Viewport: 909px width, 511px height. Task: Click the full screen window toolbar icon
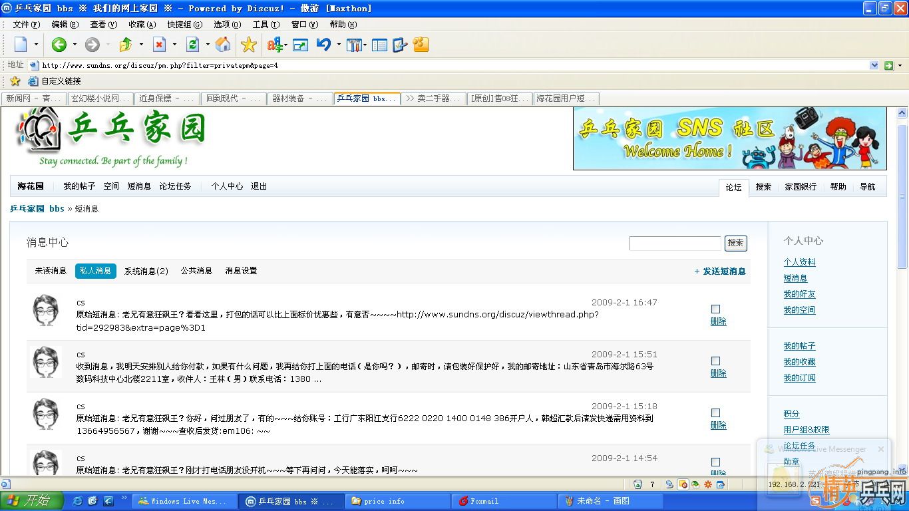[300, 45]
